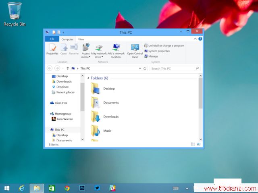
Task: Select OneDrive in the navigation pane
Action: point(58,103)
